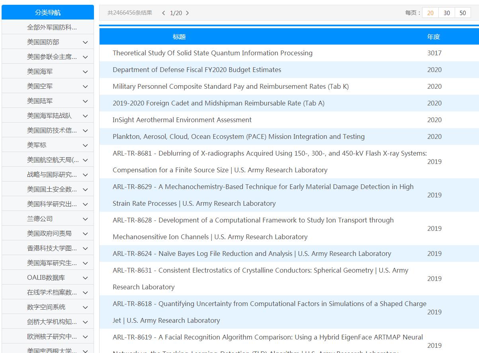Screen dimensions: 479x353
Task: Set results per page to 30
Action: [447, 13]
